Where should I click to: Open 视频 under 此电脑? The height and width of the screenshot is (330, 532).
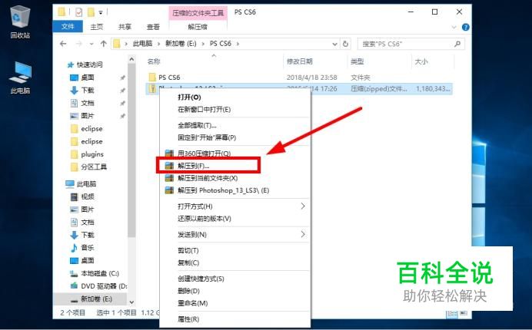point(87,196)
